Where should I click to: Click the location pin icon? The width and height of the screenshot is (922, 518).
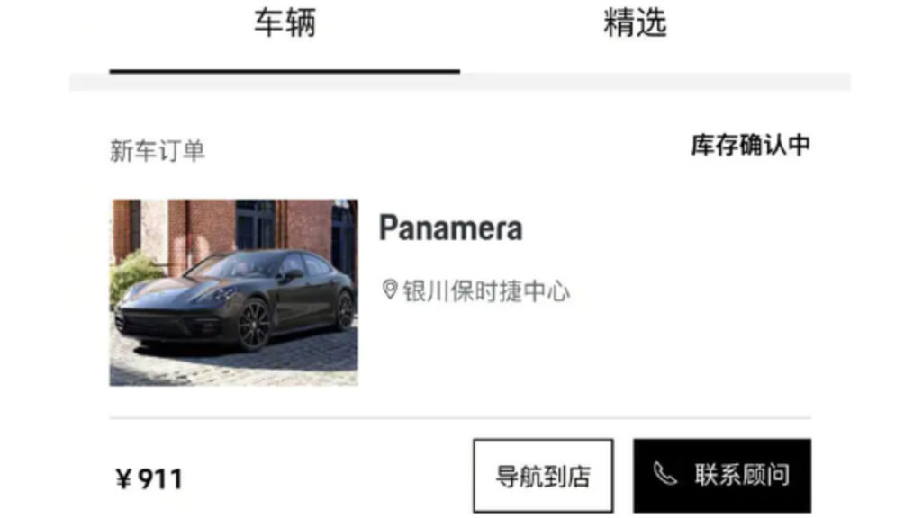point(389,290)
